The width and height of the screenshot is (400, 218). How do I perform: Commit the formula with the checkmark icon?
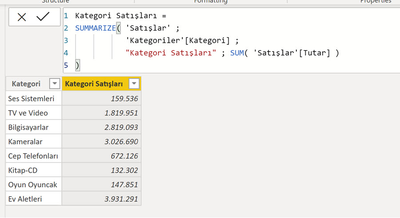tap(43, 16)
